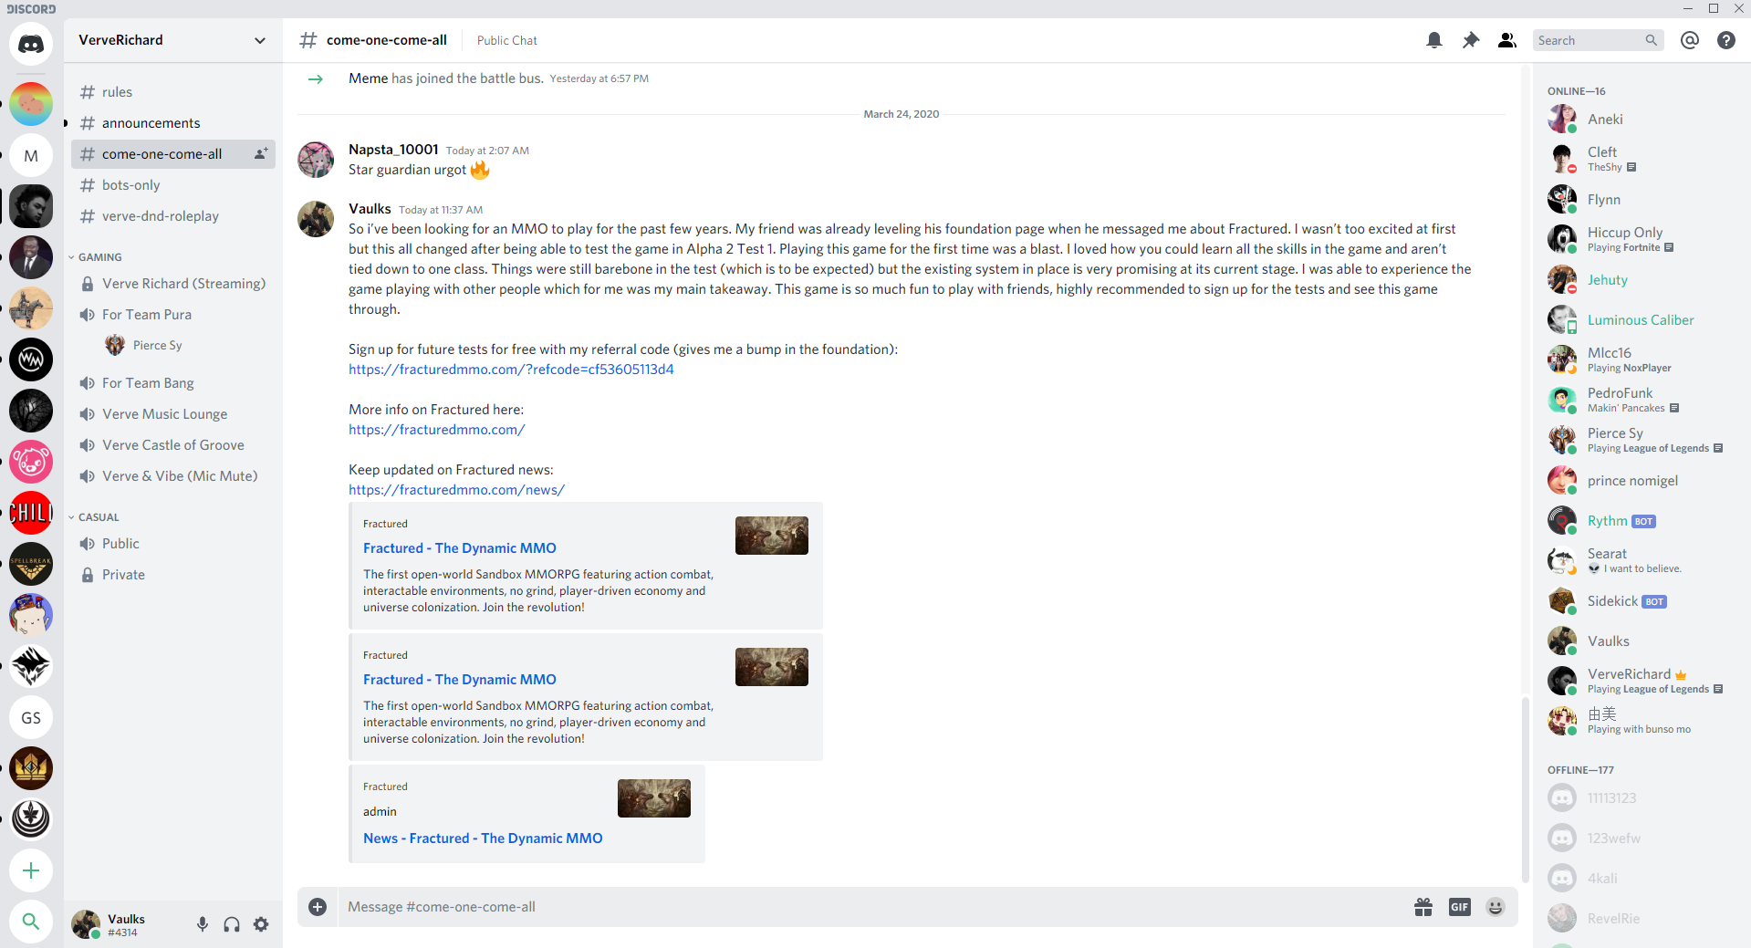
Task: View first Fractured embed thumbnail
Action: click(x=772, y=536)
